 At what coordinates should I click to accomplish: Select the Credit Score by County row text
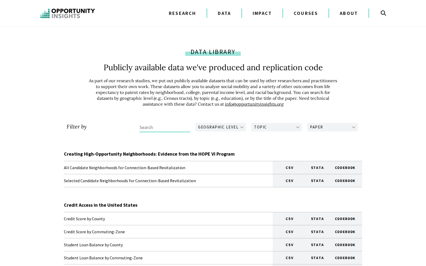(x=84, y=219)
